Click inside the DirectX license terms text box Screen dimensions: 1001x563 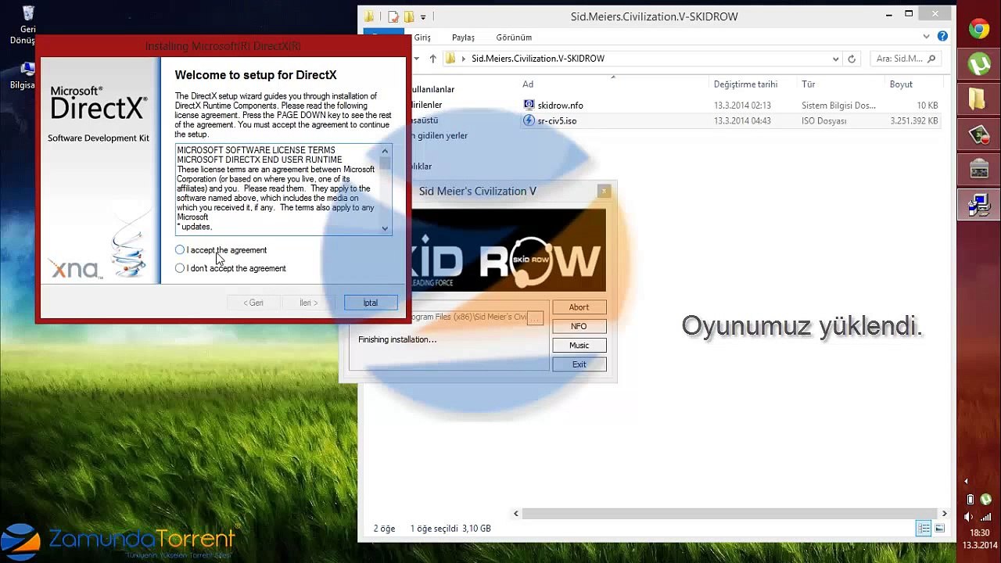click(278, 188)
